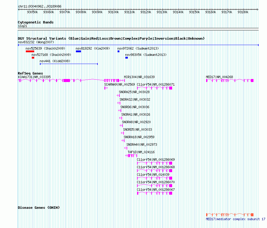This screenshot has width=267, height=228.
Task: Select the SNORA32|NR_003032 label
Action: (135, 100)
